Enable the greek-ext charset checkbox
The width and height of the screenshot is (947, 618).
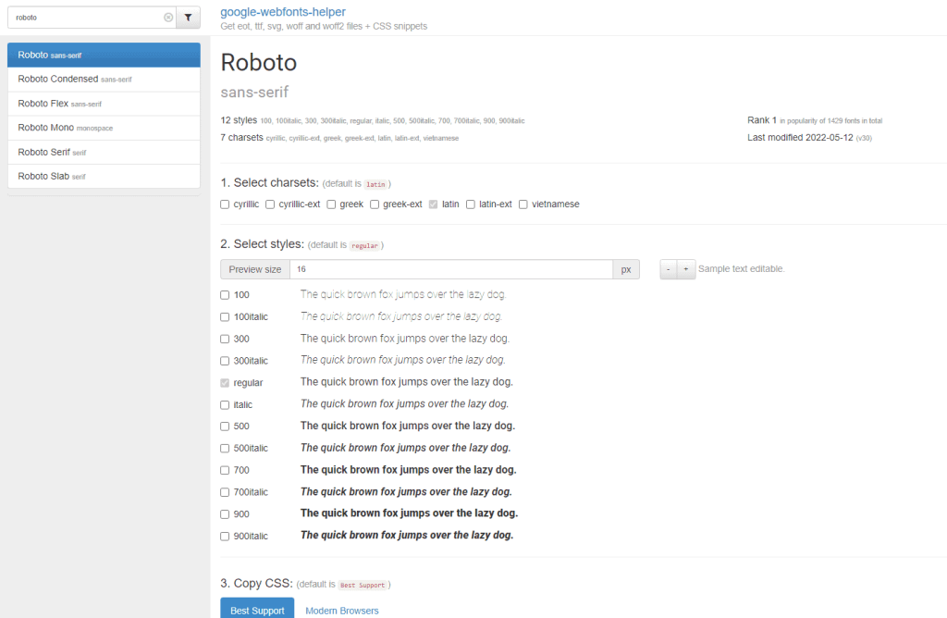pos(375,204)
